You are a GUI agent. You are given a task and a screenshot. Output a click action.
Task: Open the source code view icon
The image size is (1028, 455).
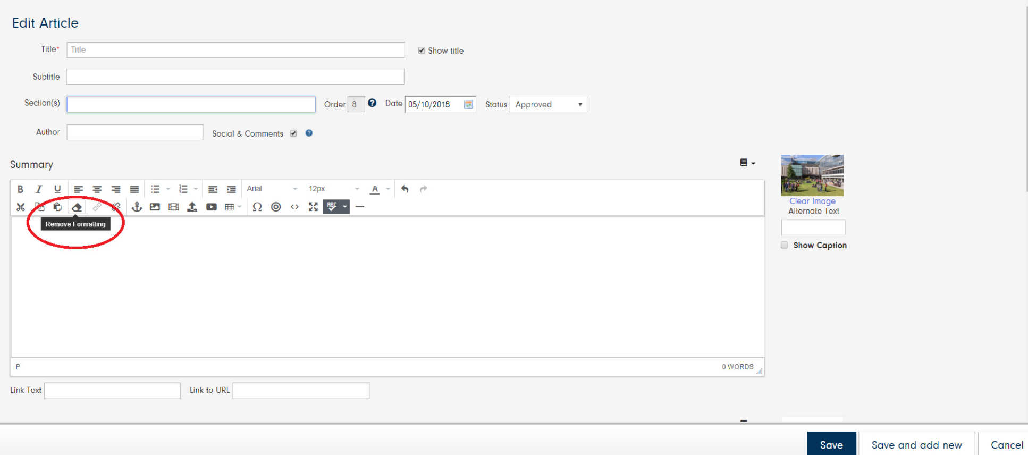(294, 207)
